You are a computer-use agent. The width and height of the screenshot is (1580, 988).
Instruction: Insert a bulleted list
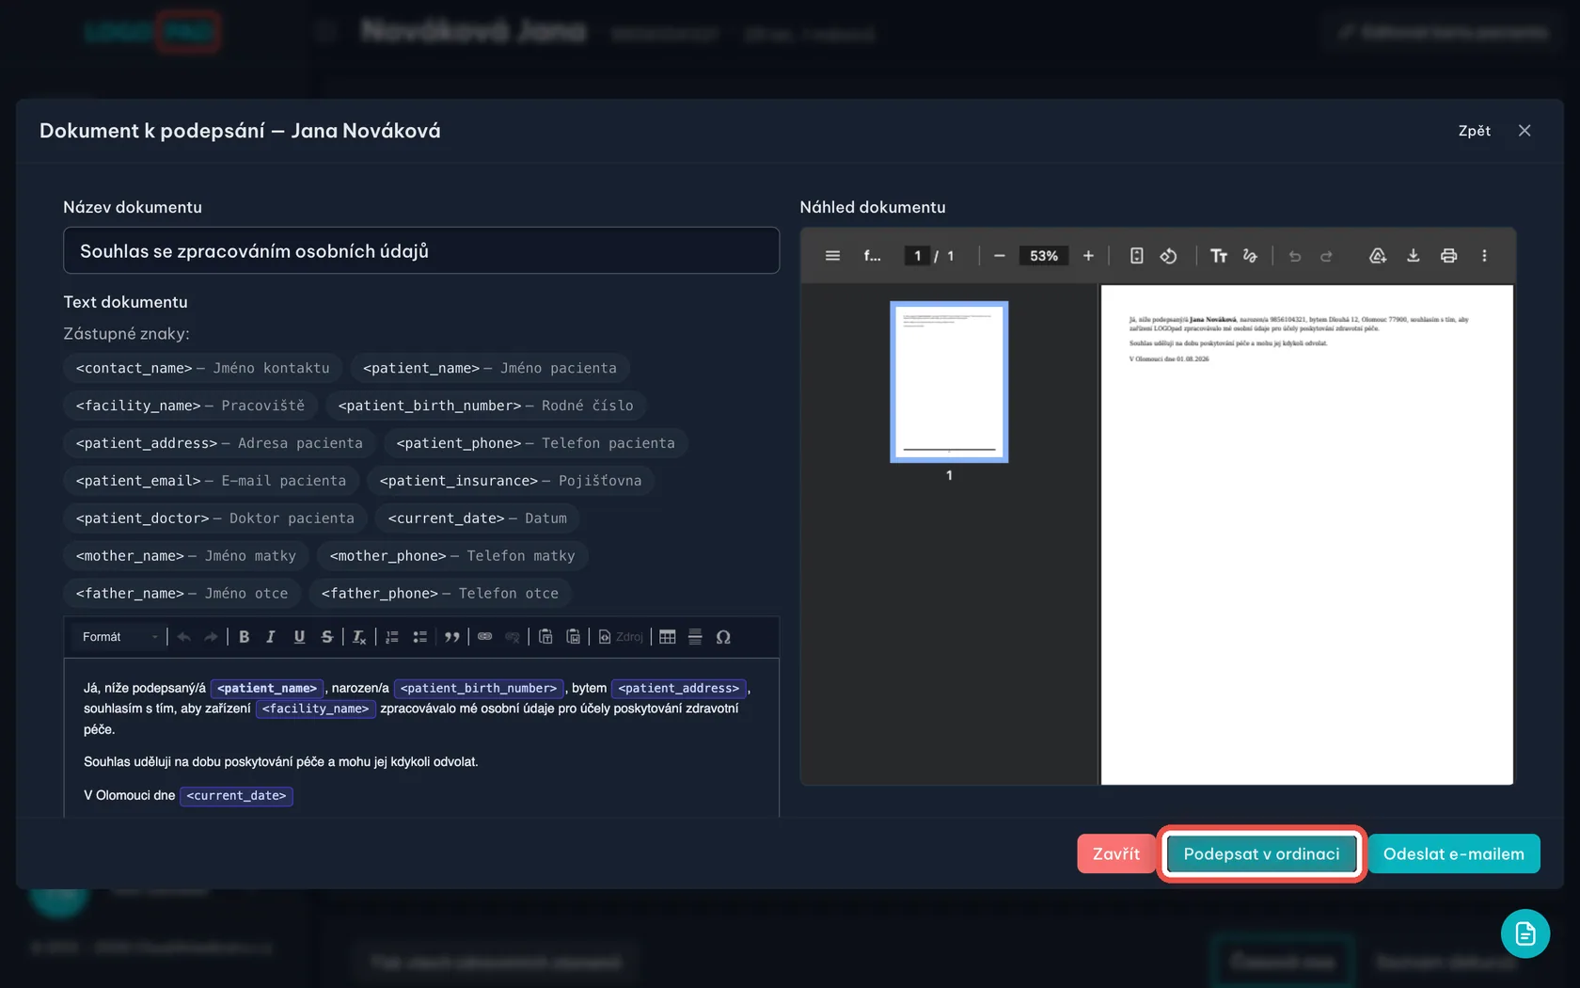(419, 637)
